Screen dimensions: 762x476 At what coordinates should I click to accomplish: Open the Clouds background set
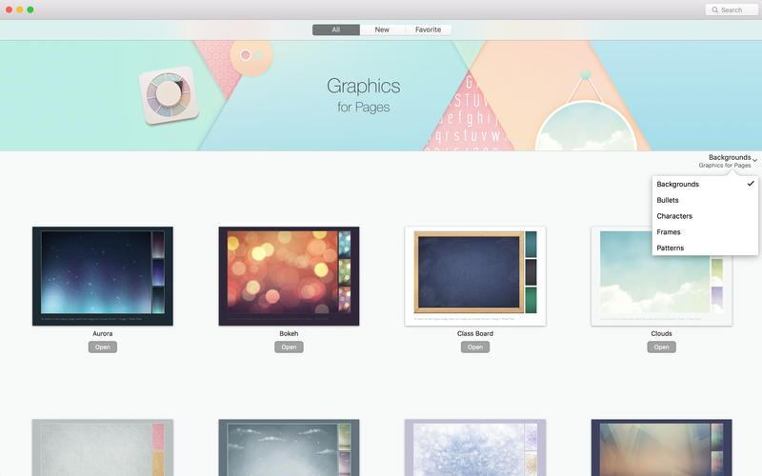pyautogui.click(x=661, y=347)
